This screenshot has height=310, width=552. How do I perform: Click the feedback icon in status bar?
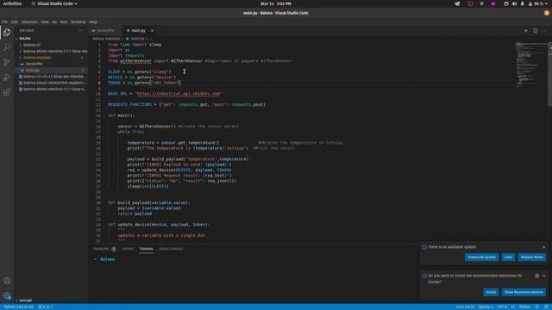537,307
